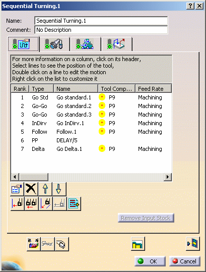Screen dimensions: 206x272
Task: Click the Properties edit icon below list
Action: pos(17,189)
